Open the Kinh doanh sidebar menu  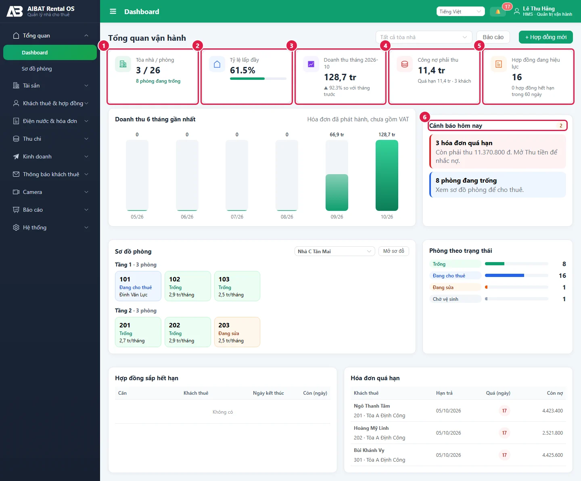pyautogui.click(x=50, y=156)
